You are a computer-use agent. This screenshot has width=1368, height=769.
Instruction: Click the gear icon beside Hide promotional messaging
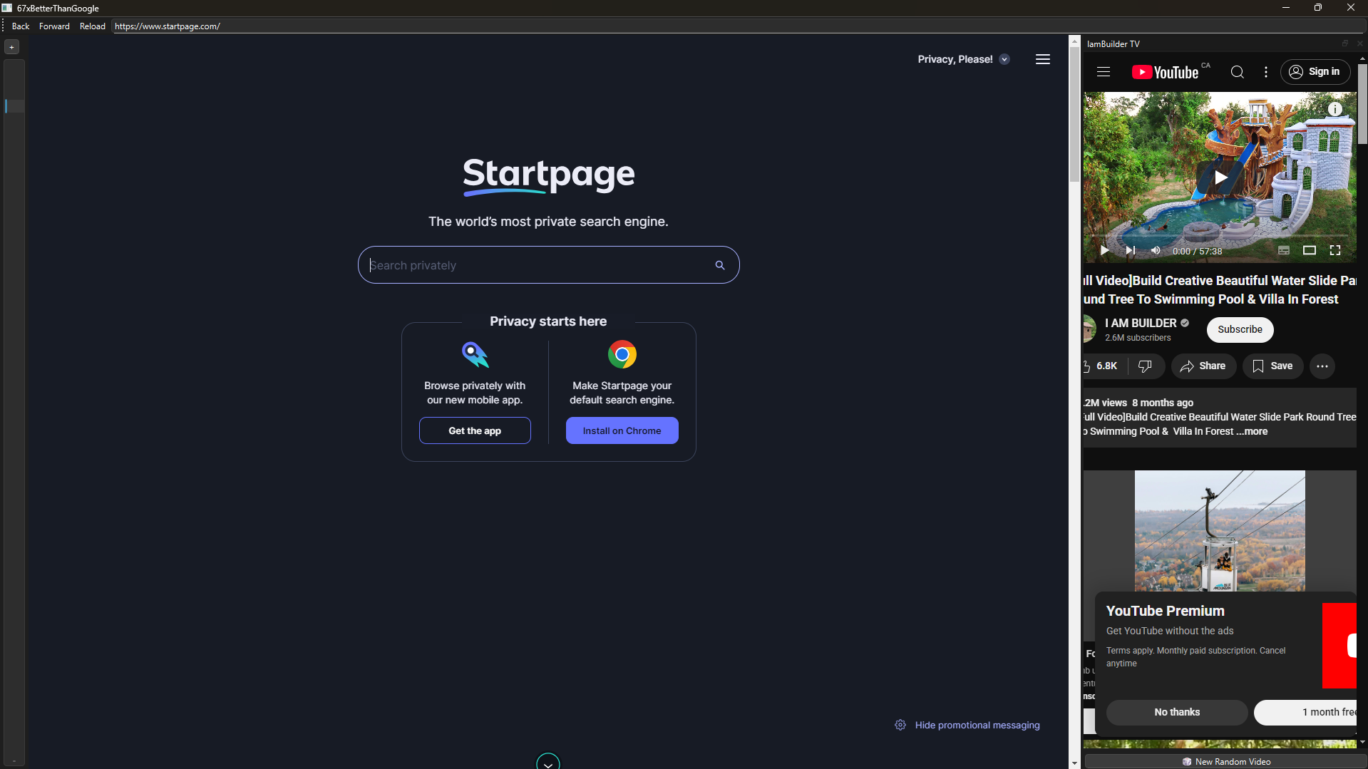pos(900,725)
